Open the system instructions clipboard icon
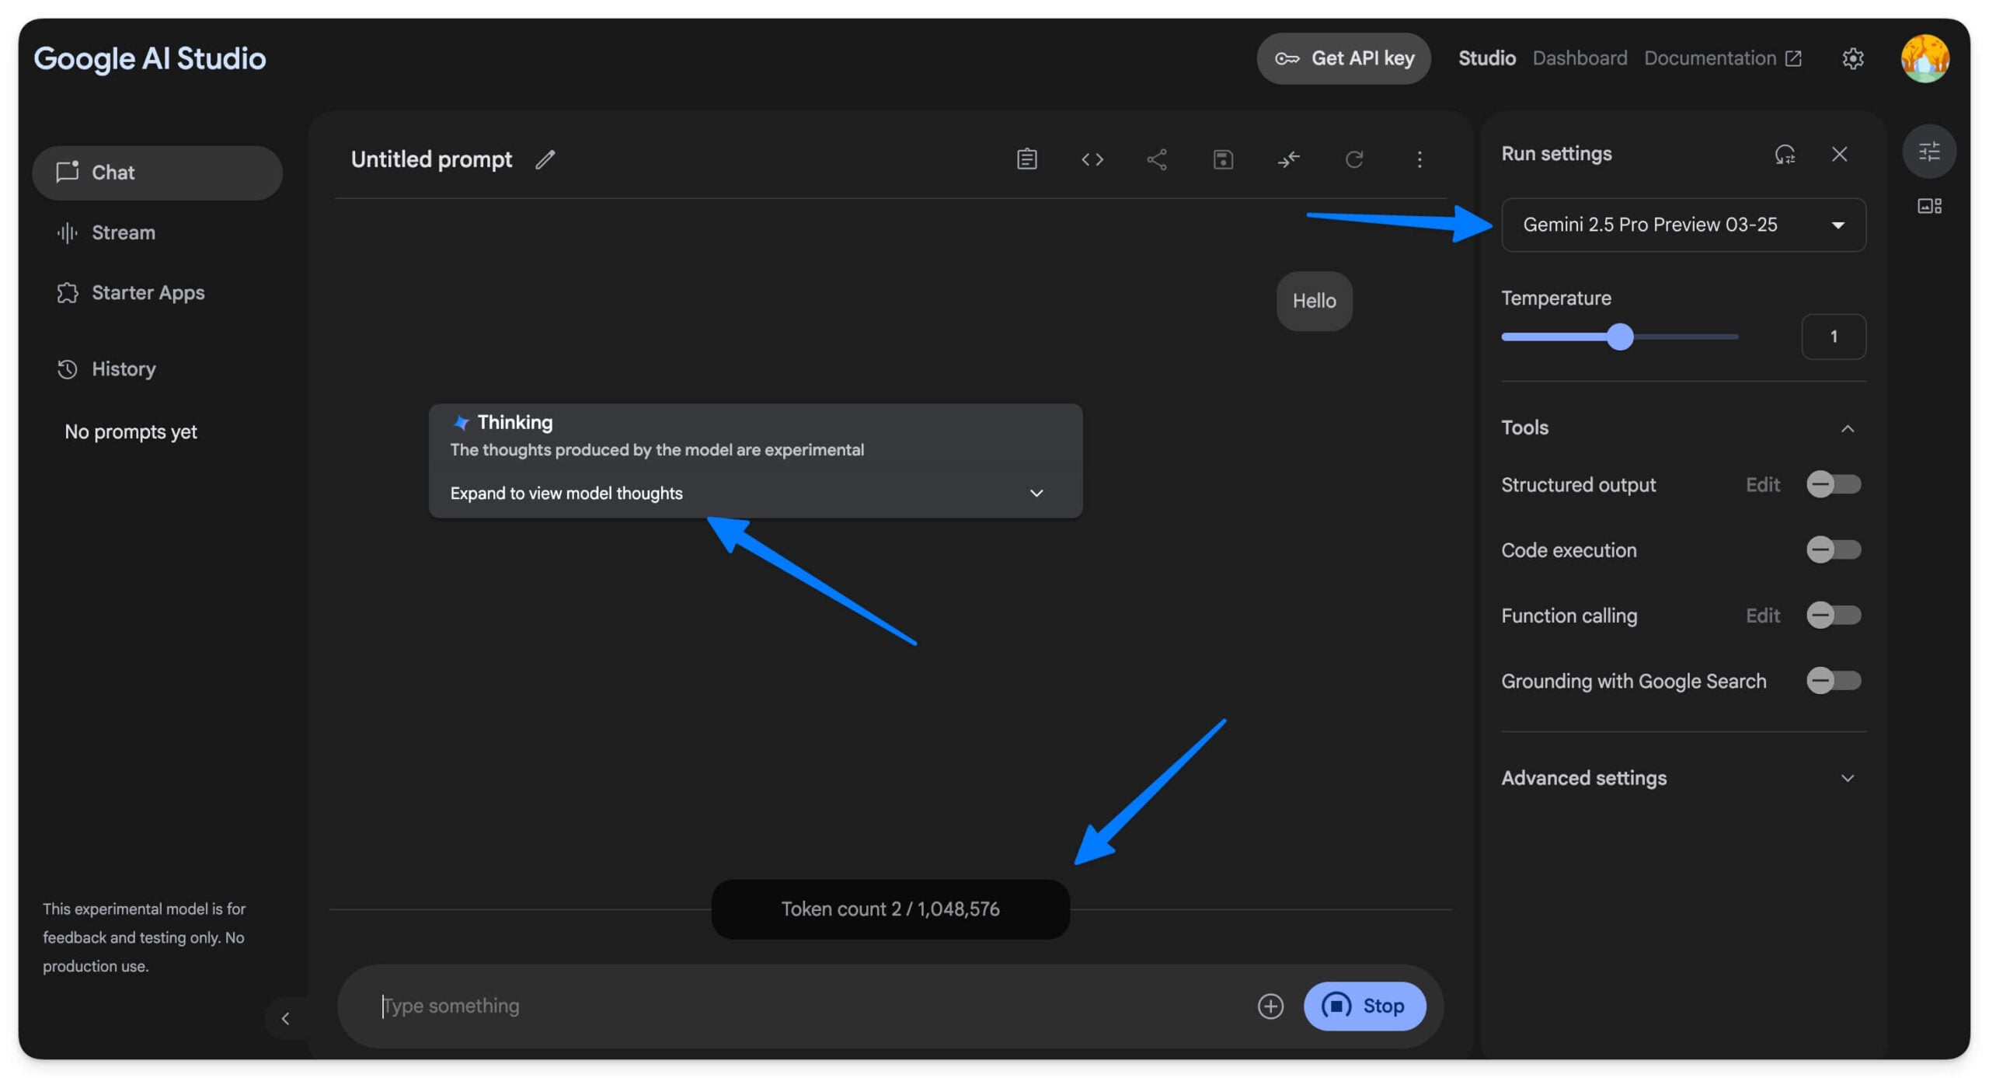Screen dimensions: 1989x1078 1026,159
